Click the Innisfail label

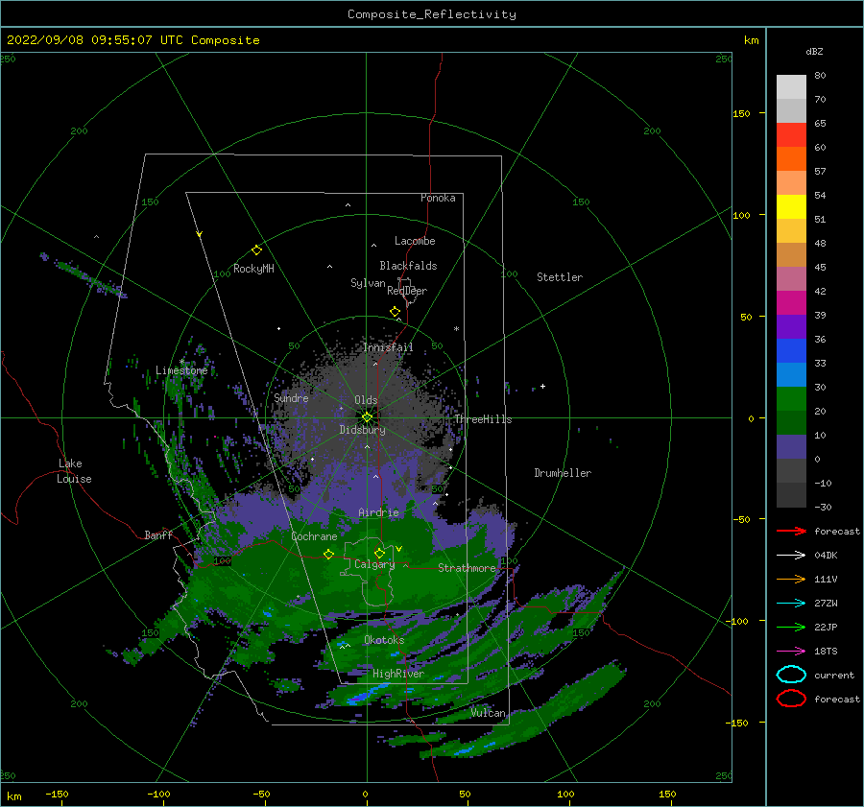point(388,347)
